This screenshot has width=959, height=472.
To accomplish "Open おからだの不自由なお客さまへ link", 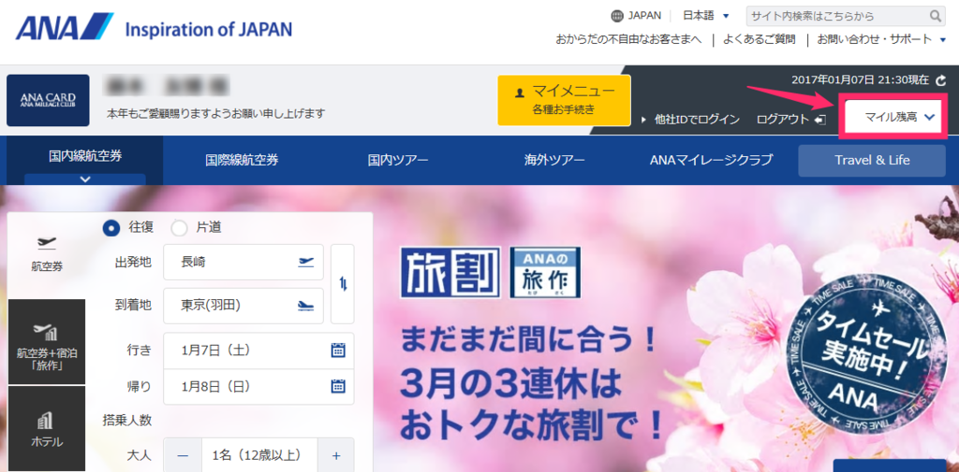I will point(628,39).
